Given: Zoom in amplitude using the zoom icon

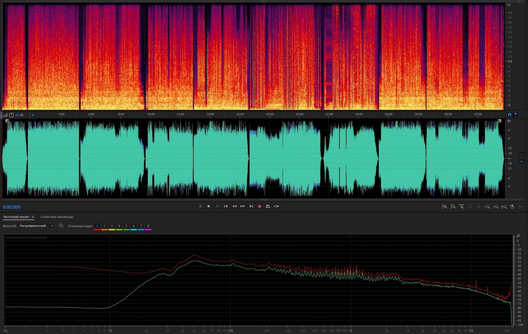Looking at the screenshot, I should 444,207.
